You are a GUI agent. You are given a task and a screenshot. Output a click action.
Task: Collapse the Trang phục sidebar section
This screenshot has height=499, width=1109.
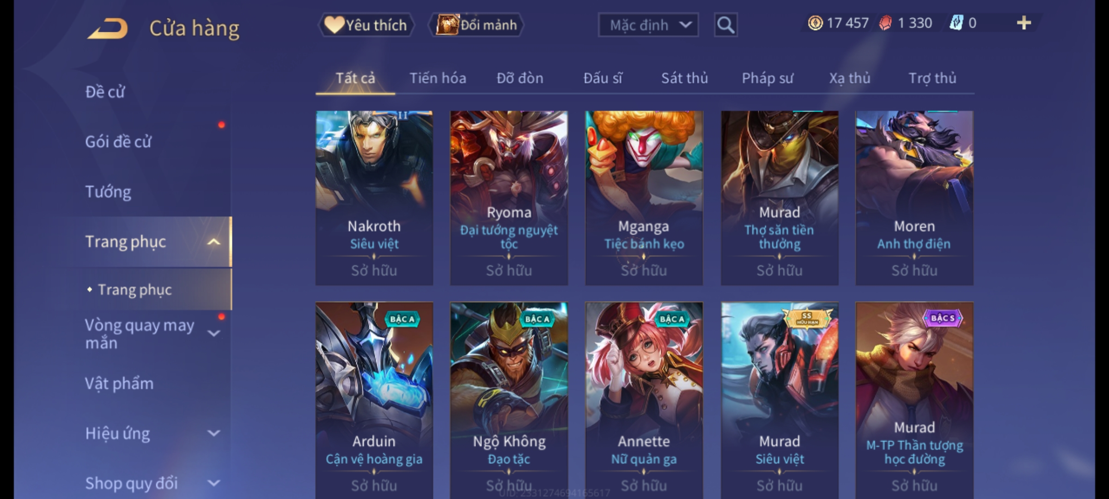click(x=213, y=242)
